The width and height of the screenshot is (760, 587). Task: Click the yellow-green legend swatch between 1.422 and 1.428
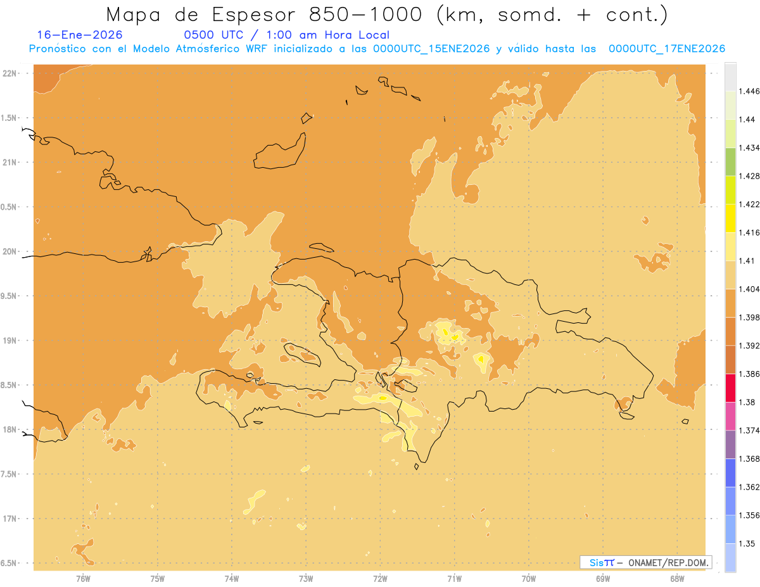click(730, 190)
